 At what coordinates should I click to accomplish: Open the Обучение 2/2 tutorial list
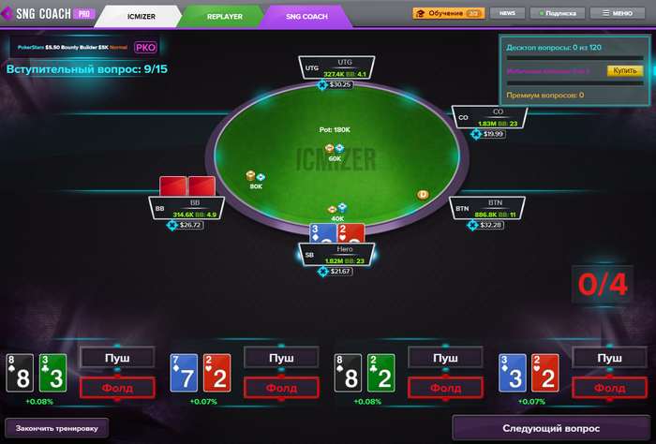click(x=449, y=13)
